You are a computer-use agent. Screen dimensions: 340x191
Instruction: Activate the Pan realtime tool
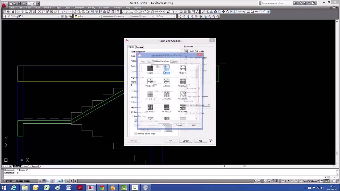75,12
